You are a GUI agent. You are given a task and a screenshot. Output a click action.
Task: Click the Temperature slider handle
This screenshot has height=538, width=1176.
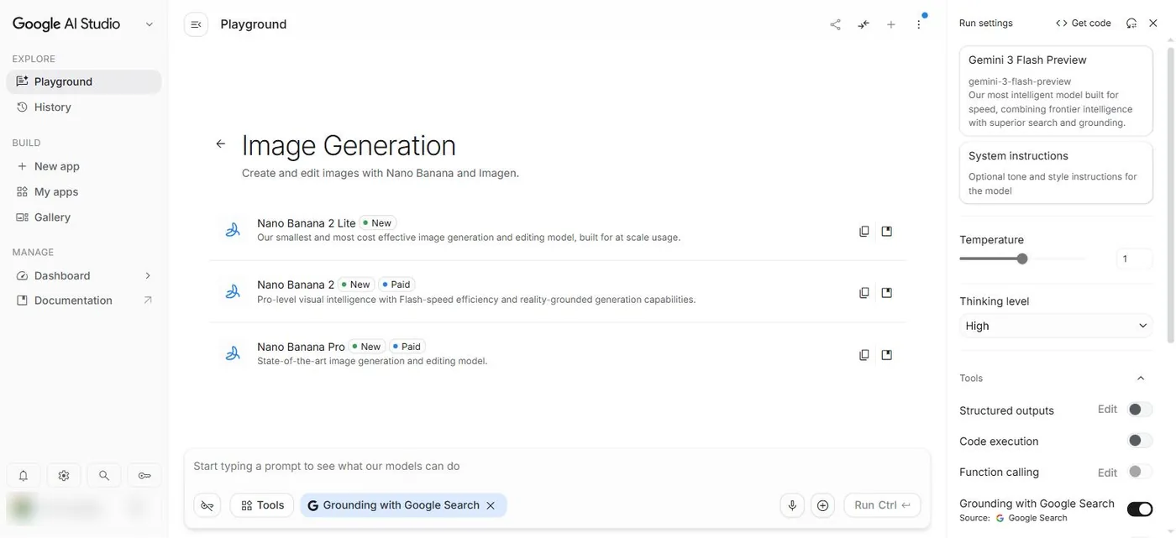(1022, 259)
